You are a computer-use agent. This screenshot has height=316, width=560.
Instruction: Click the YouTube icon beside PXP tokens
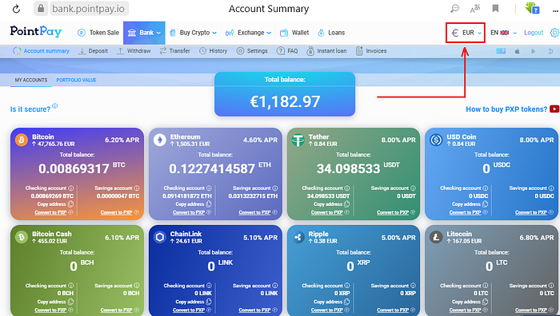pyautogui.click(x=554, y=109)
